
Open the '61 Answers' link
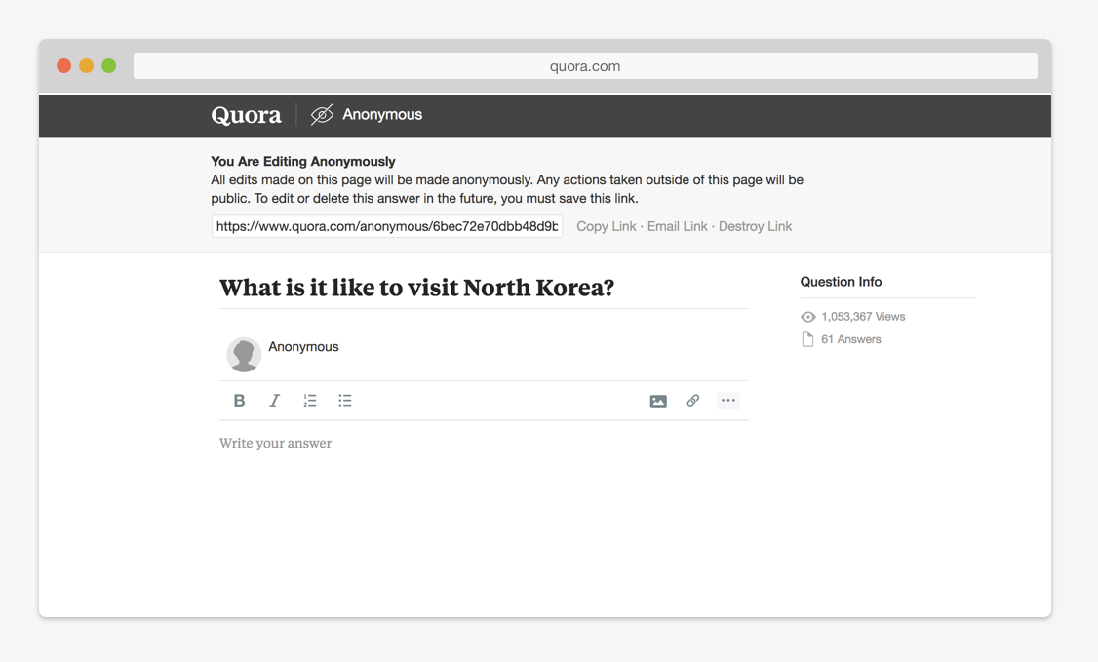[851, 339]
